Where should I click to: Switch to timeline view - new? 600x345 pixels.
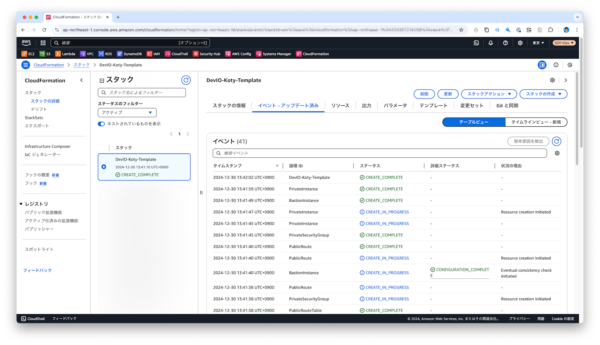coord(536,122)
